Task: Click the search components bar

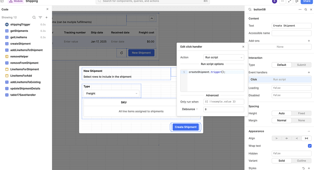Action: pos(153,2)
